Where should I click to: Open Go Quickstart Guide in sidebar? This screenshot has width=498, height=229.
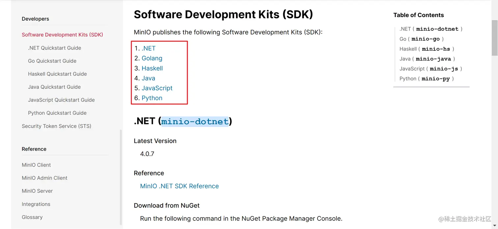coord(52,61)
